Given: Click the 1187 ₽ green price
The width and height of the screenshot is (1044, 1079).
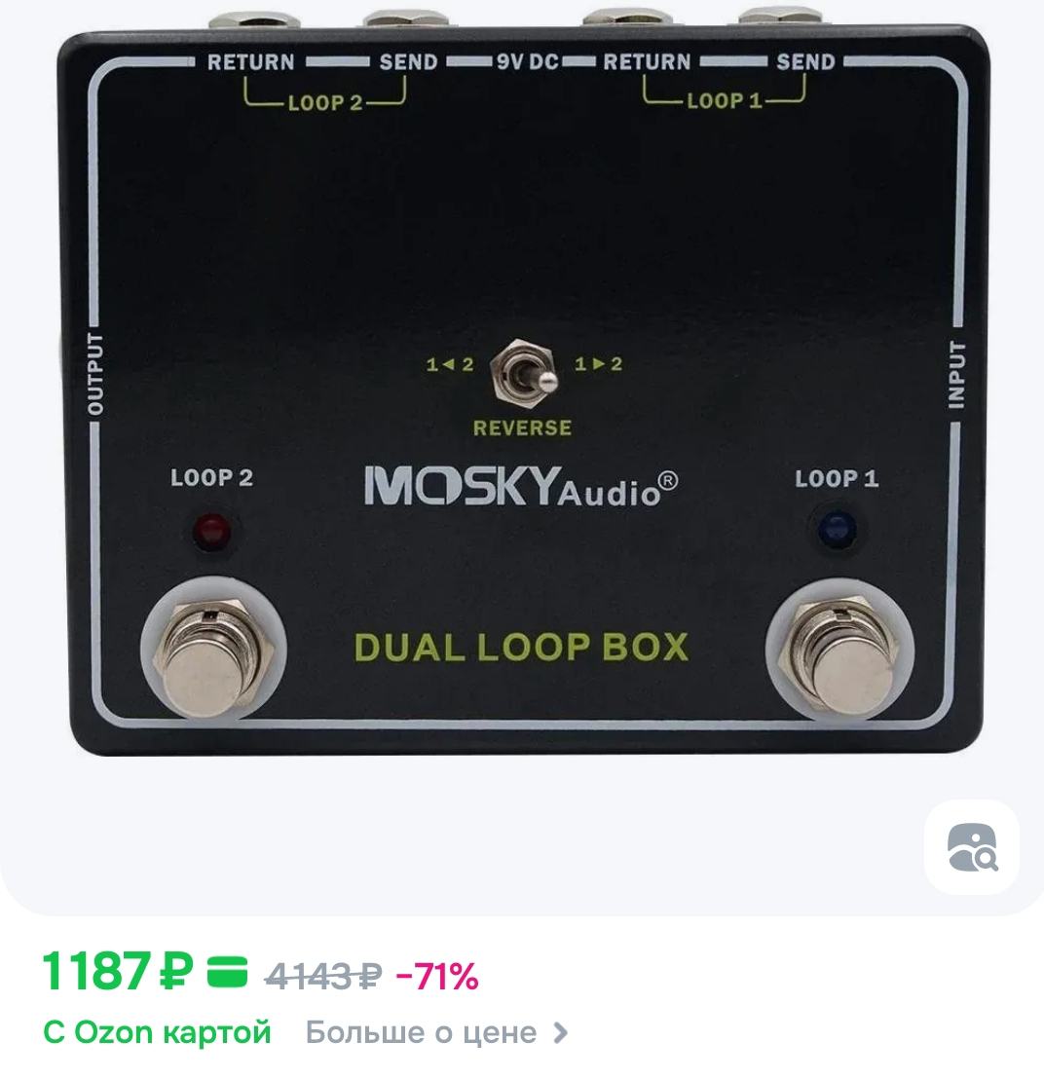Looking at the screenshot, I should click(x=117, y=971).
